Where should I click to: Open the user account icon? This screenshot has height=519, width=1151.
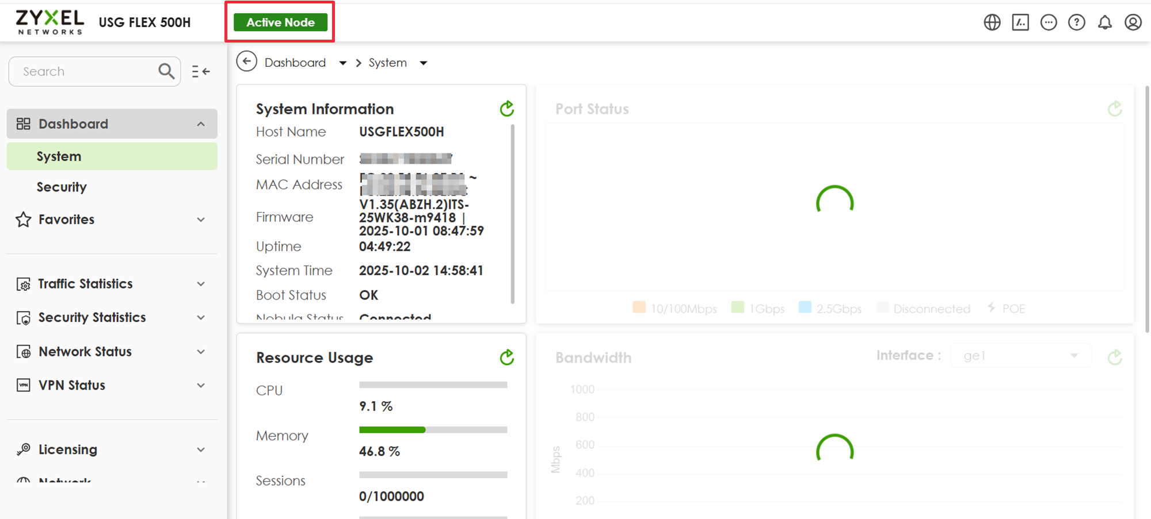1133,22
